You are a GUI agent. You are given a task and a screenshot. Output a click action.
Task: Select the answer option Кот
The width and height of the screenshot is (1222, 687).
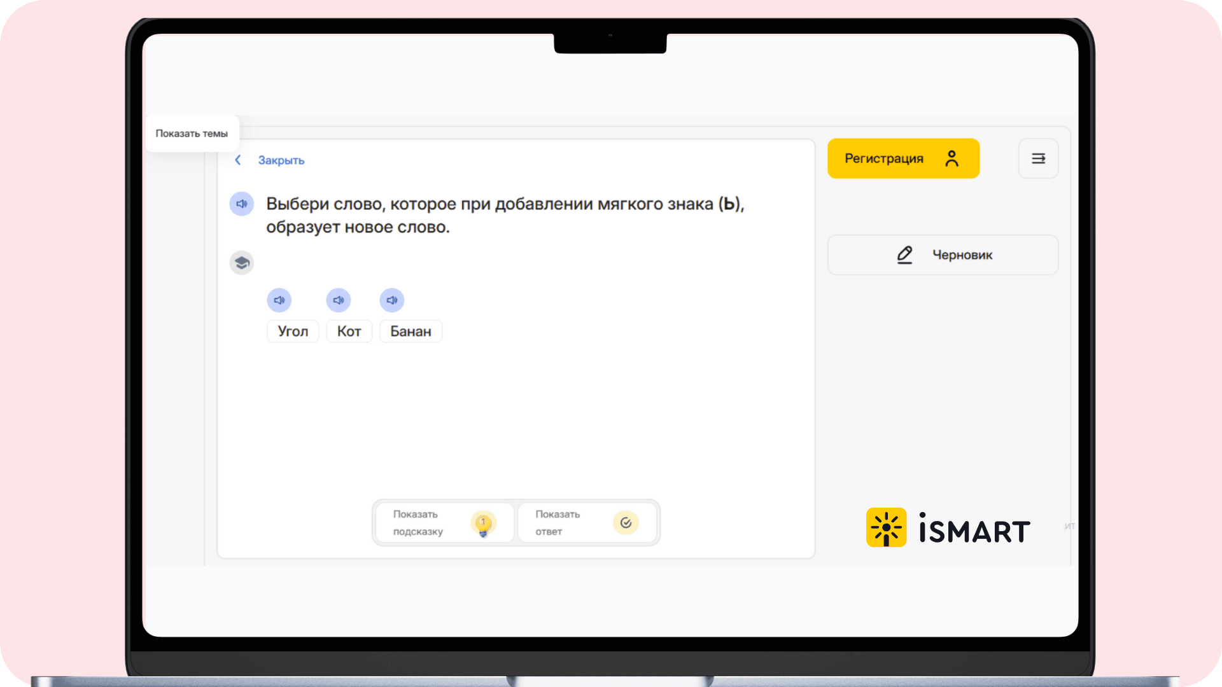[x=349, y=331]
